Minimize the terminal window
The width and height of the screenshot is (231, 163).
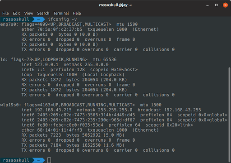point(208,5)
